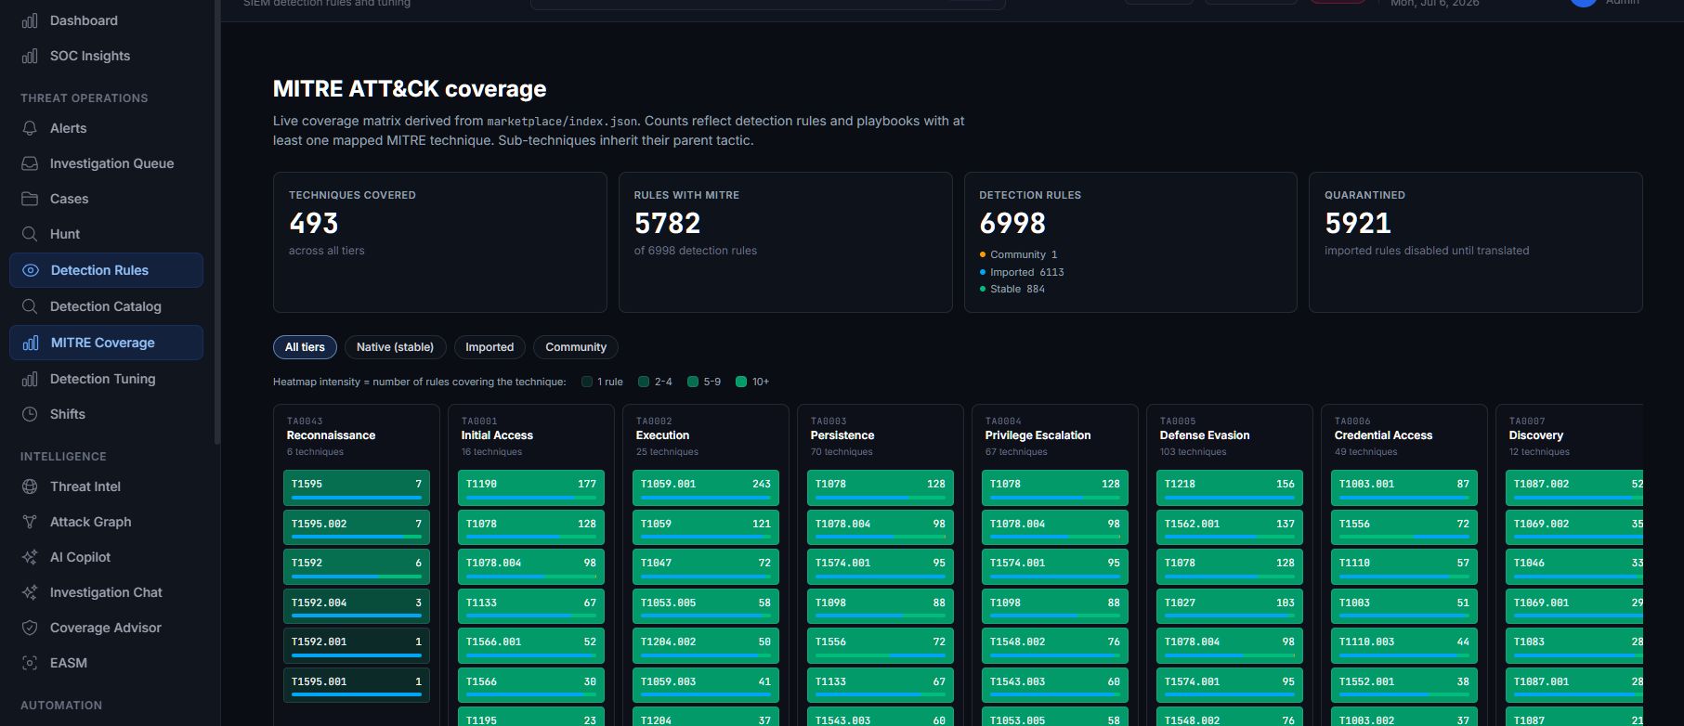
Task: Click technique T1574.001 in Persistence
Action: click(x=881, y=566)
